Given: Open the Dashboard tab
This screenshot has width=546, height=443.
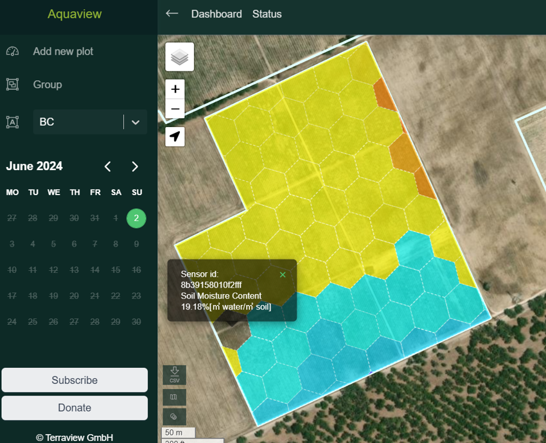Looking at the screenshot, I should pyautogui.click(x=216, y=13).
